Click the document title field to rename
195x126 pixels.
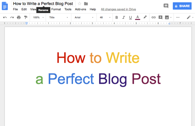[x=43, y=3]
